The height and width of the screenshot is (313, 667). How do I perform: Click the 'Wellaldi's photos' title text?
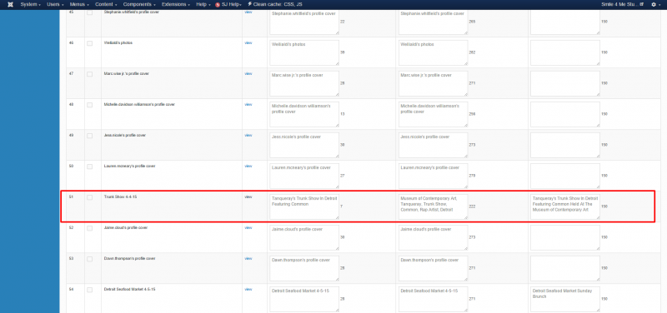[x=118, y=43]
